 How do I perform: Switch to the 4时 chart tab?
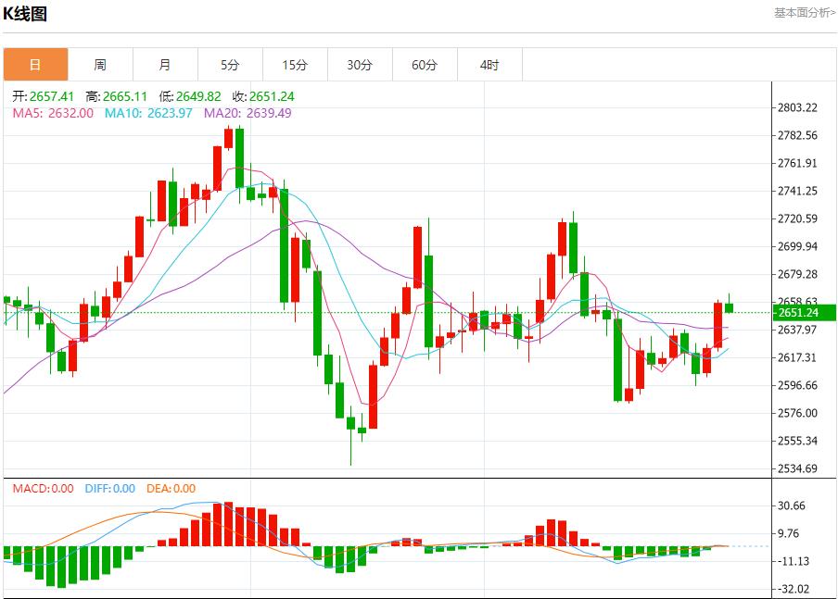pyautogui.click(x=489, y=65)
